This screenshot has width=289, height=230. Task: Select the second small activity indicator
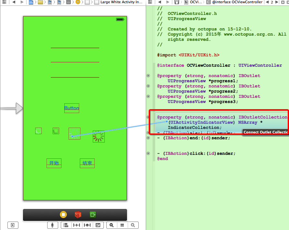tap(56, 131)
